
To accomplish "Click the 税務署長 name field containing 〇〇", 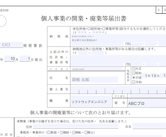I will click(12, 45).
